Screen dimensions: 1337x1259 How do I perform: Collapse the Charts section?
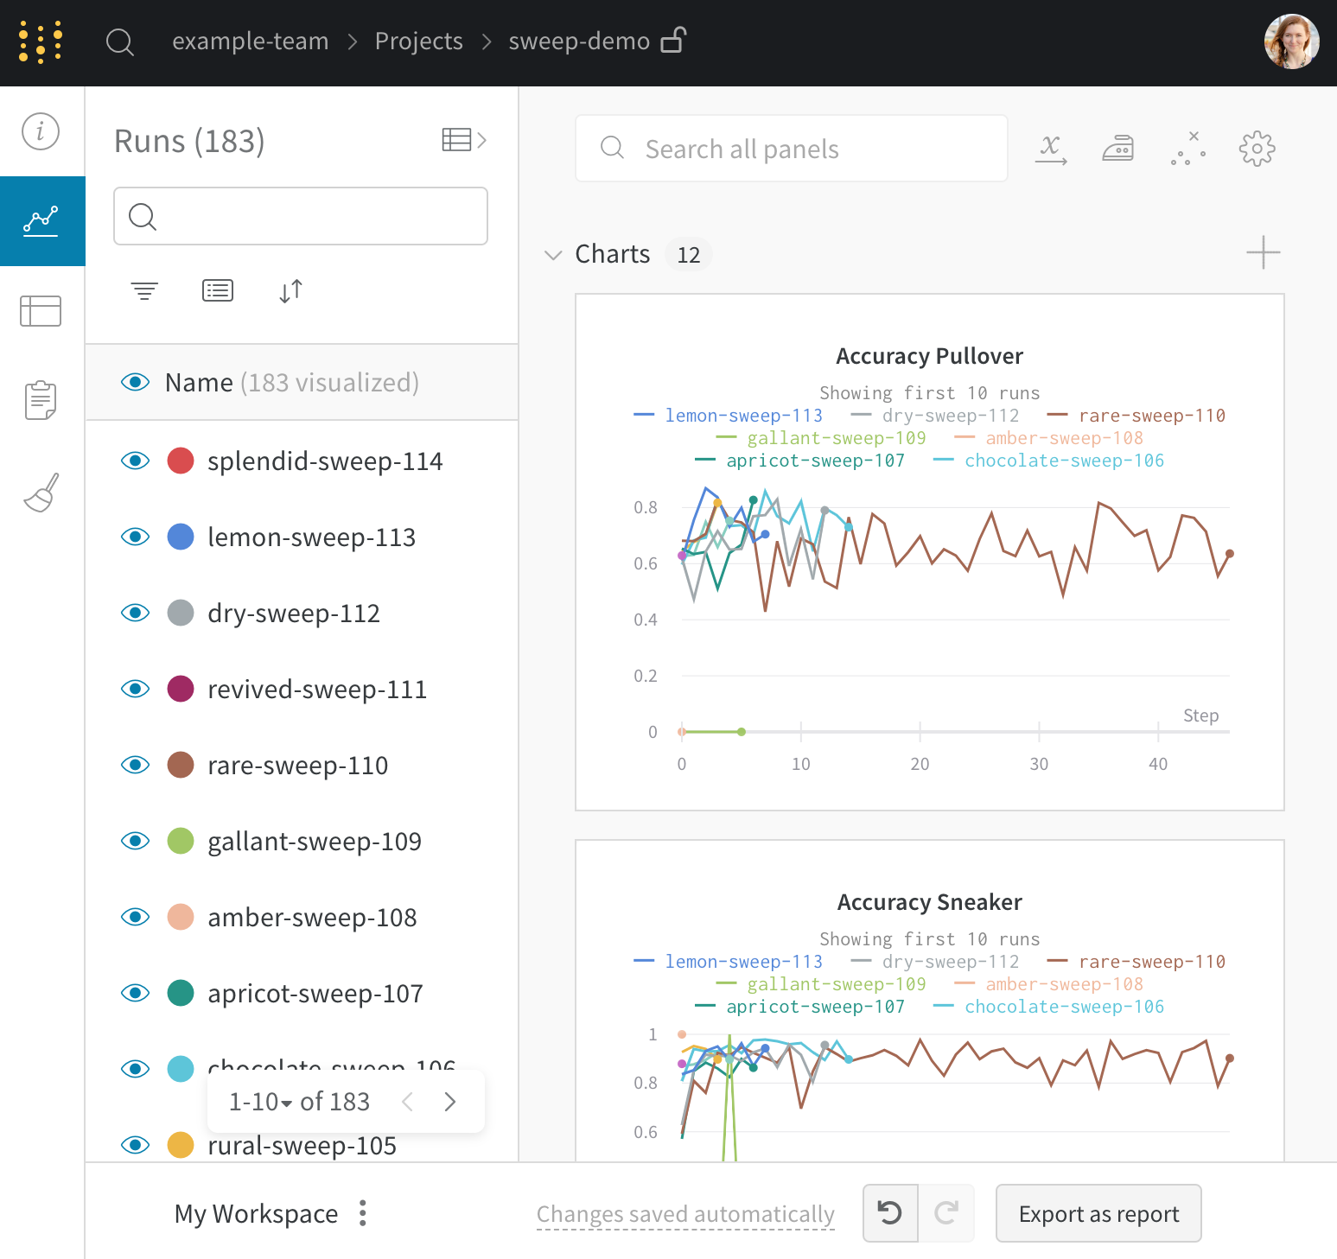(553, 254)
